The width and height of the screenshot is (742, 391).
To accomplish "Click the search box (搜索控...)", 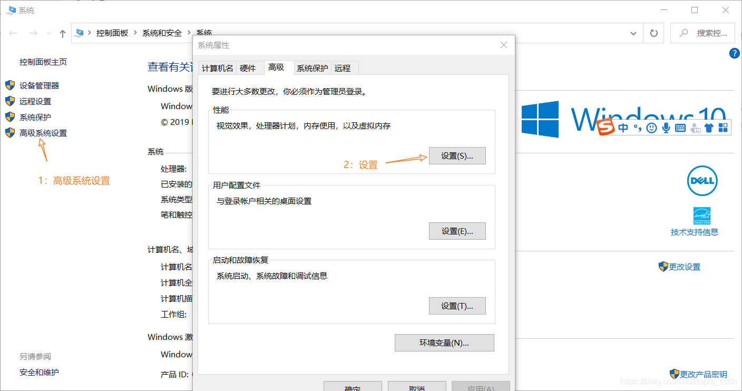I will pos(702,33).
